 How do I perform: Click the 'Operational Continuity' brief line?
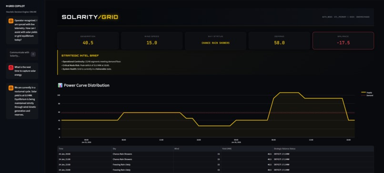click(x=91, y=62)
